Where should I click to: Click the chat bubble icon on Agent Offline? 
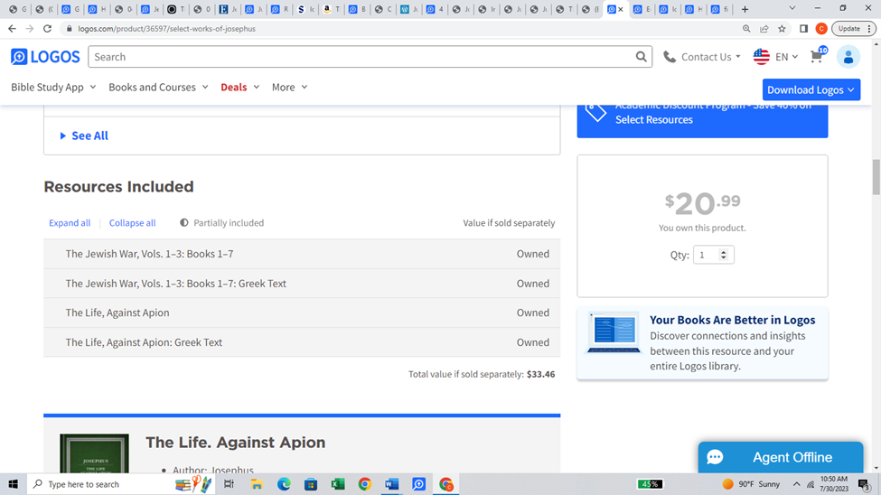(x=715, y=457)
